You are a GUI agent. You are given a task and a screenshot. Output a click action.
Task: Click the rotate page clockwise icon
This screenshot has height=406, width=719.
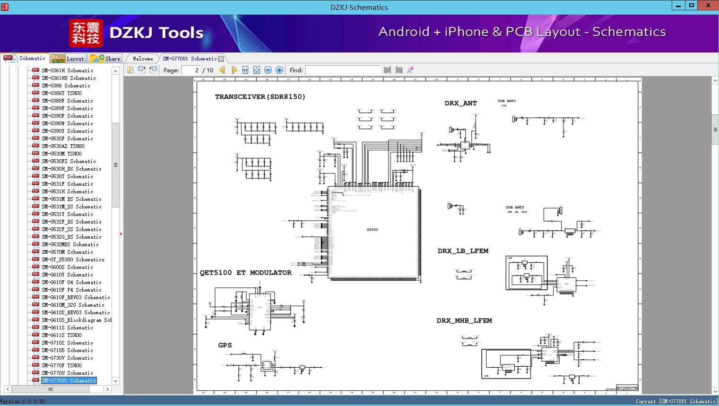pyautogui.click(x=153, y=70)
